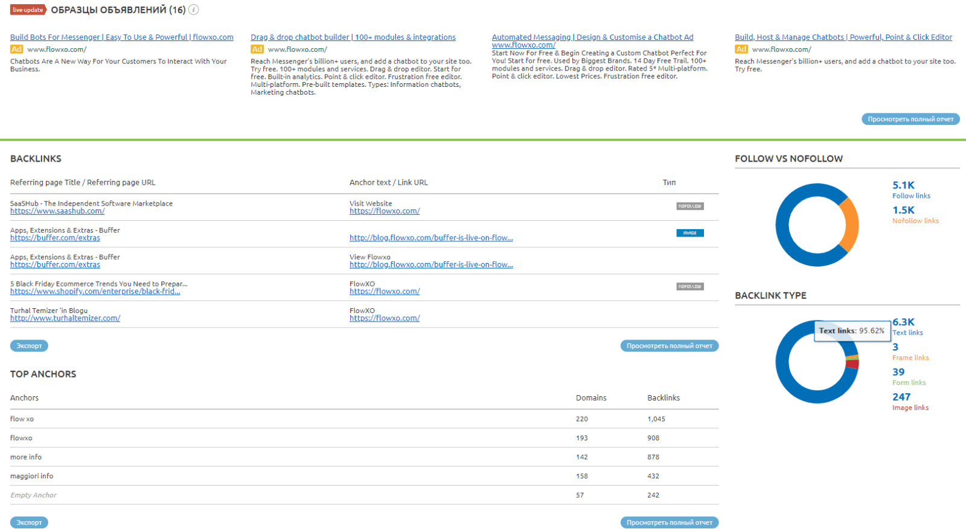Image resolution: width=966 pixels, height=529 pixels.
Task: Click the Anchor text / Link URL header
Action: click(389, 183)
